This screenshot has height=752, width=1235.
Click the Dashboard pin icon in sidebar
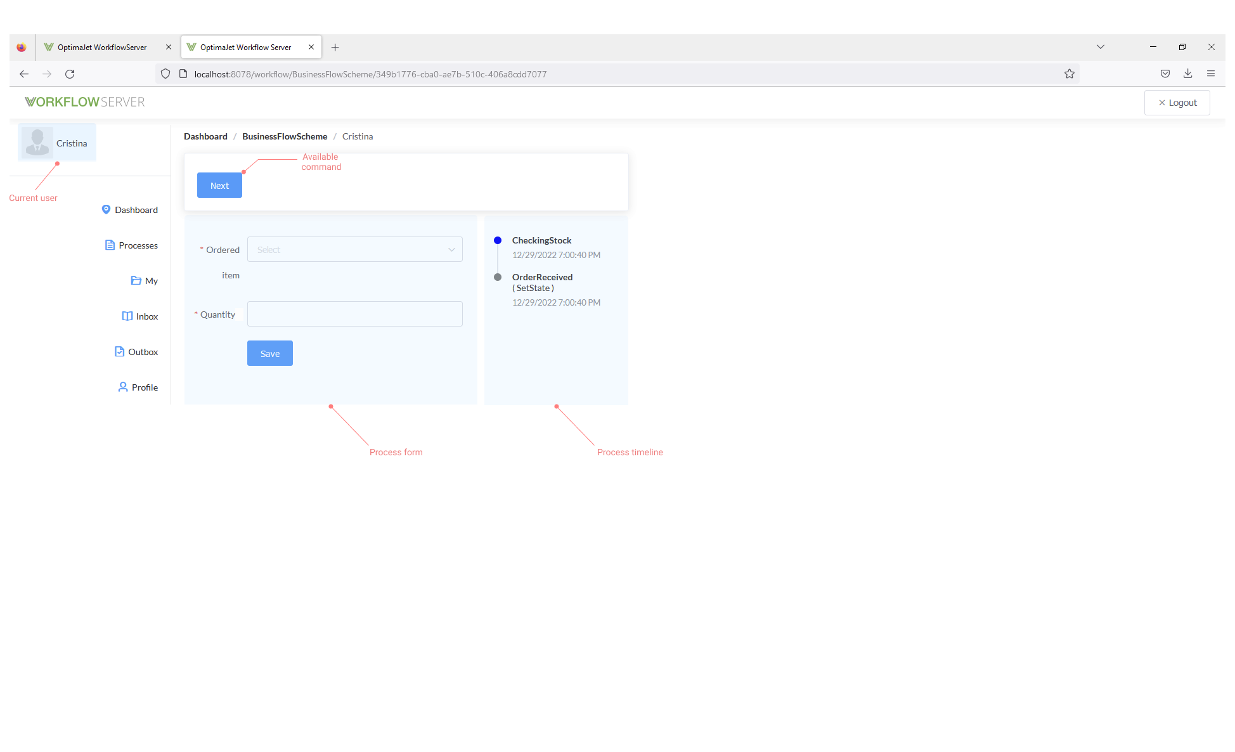(106, 209)
